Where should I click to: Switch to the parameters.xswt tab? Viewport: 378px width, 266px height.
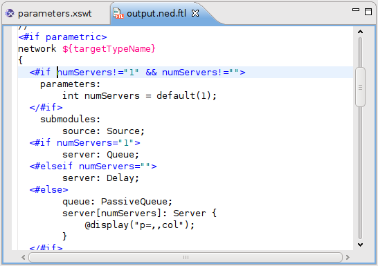pos(55,13)
